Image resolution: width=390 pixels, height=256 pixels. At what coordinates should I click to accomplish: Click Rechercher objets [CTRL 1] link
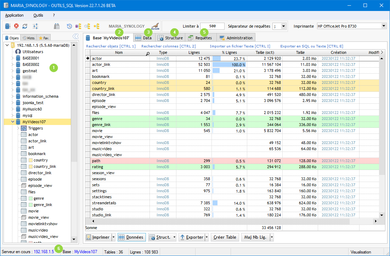pos(111,46)
